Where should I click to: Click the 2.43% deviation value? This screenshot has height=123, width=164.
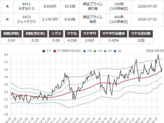click(114, 40)
